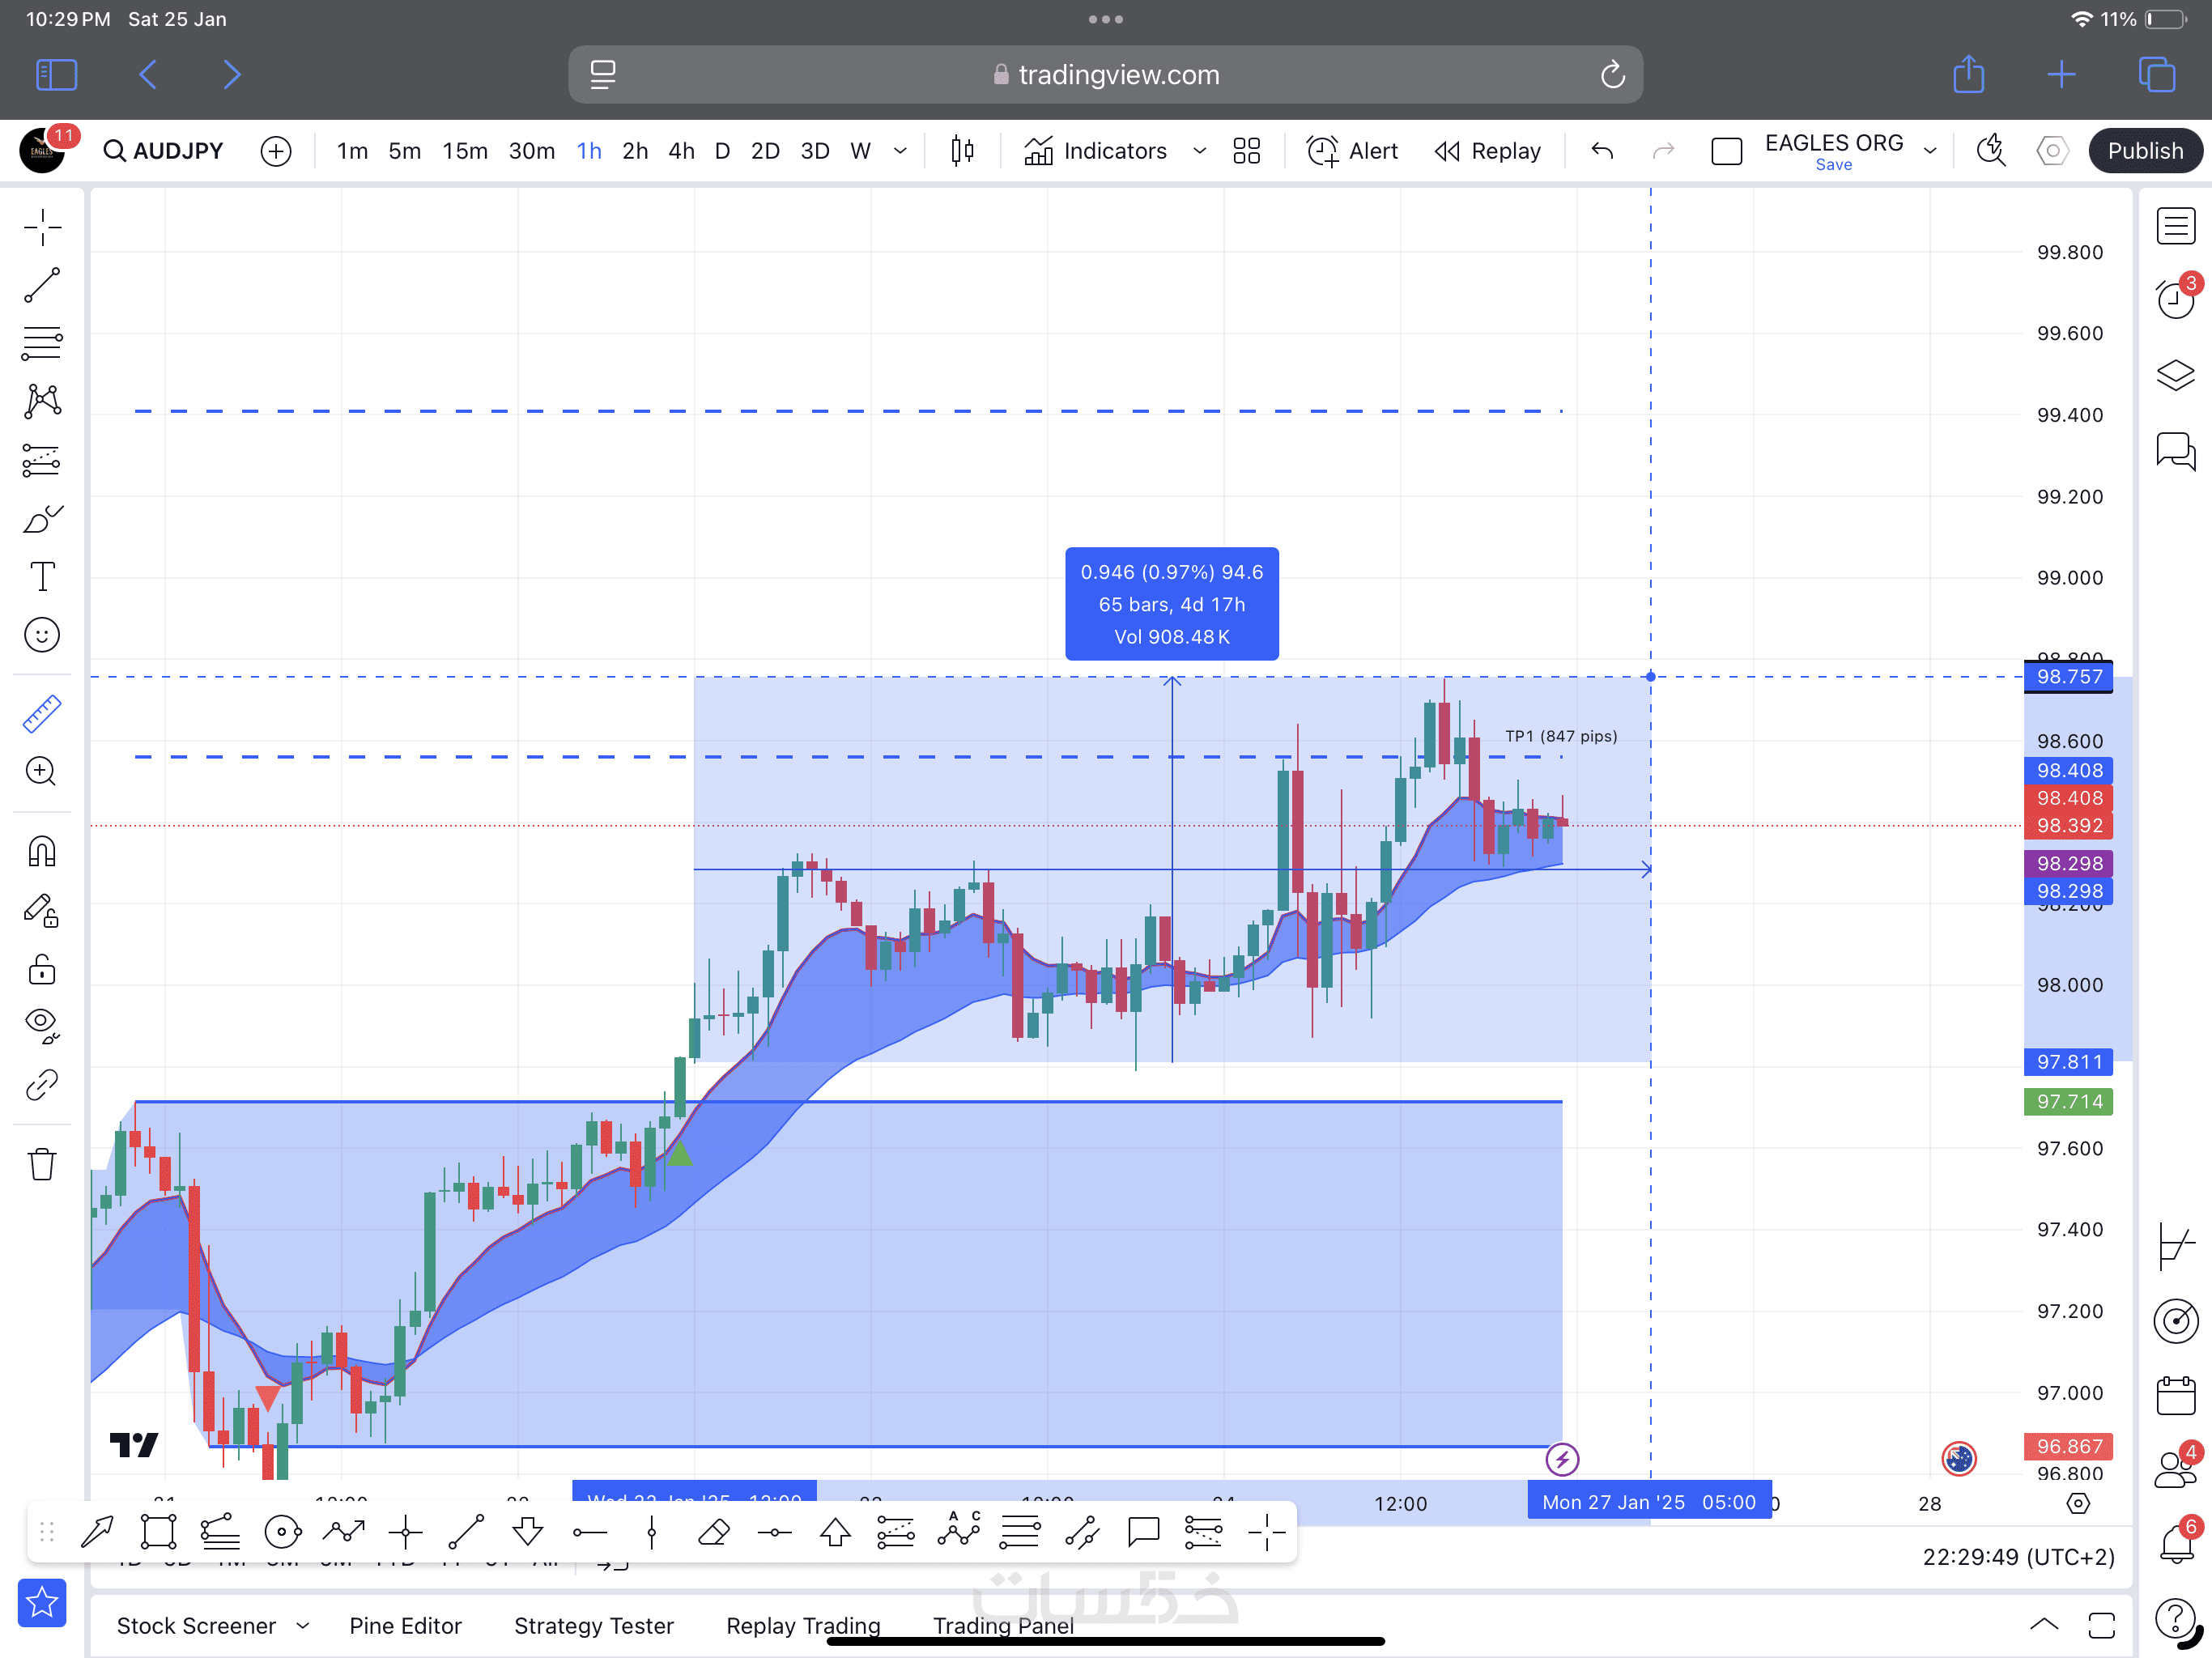Open the Trading Panel tab

click(x=1003, y=1626)
